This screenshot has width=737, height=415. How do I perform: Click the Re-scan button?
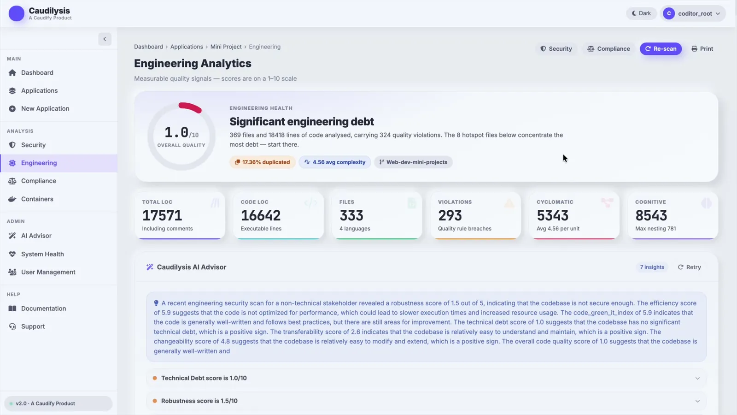pyautogui.click(x=661, y=49)
